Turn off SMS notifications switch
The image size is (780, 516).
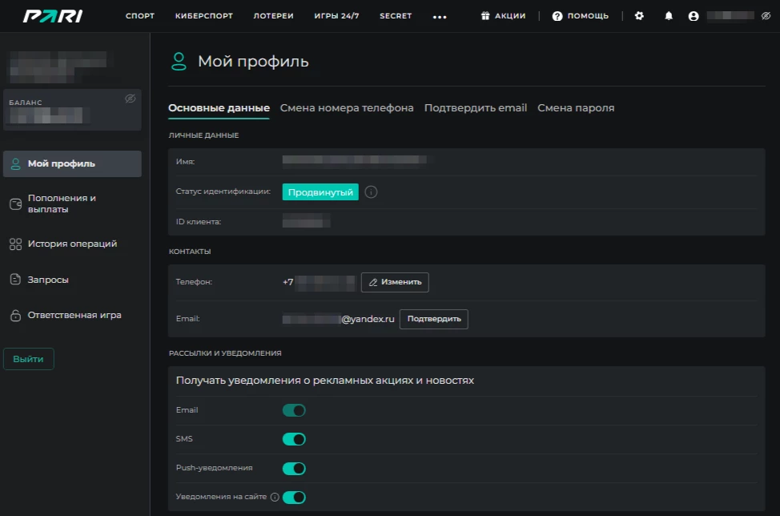tap(294, 439)
